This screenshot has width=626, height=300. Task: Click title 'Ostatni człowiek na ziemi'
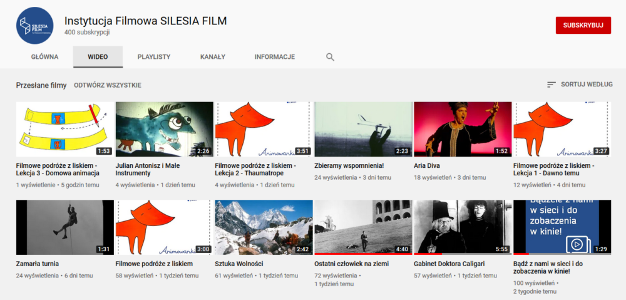pyautogui.click(x=352, y=264)
